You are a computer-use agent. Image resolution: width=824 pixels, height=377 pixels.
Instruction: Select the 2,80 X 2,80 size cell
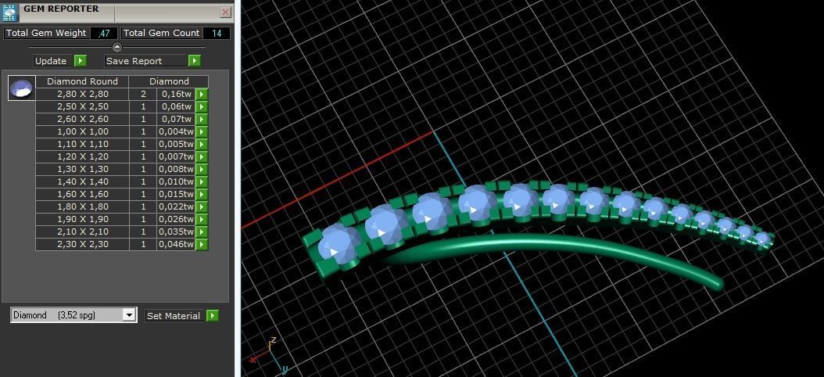tap(83, 94)
